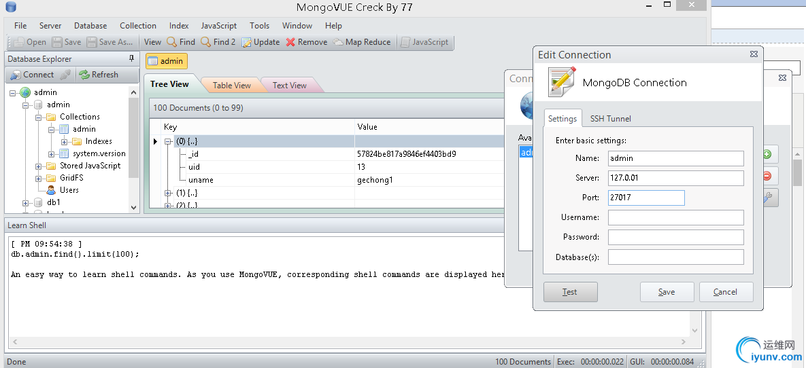Collapse the admin server tree node

pos(13,93)
